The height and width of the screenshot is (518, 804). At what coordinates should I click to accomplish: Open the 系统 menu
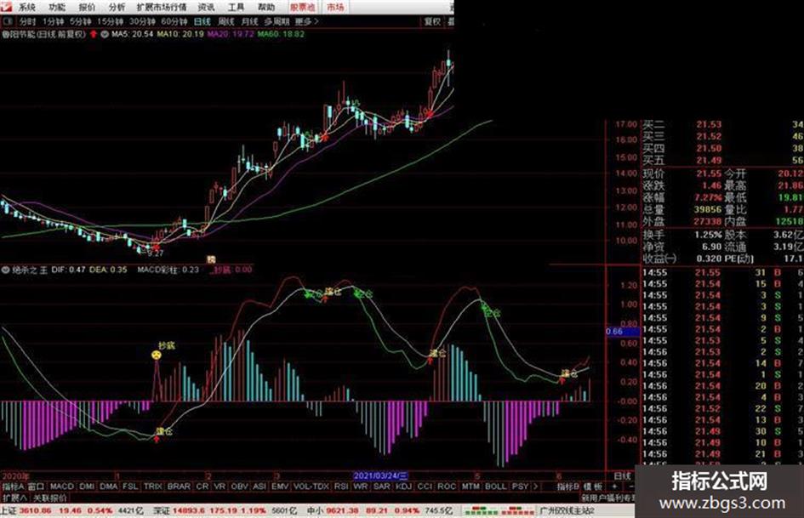(x=26, y=7)
